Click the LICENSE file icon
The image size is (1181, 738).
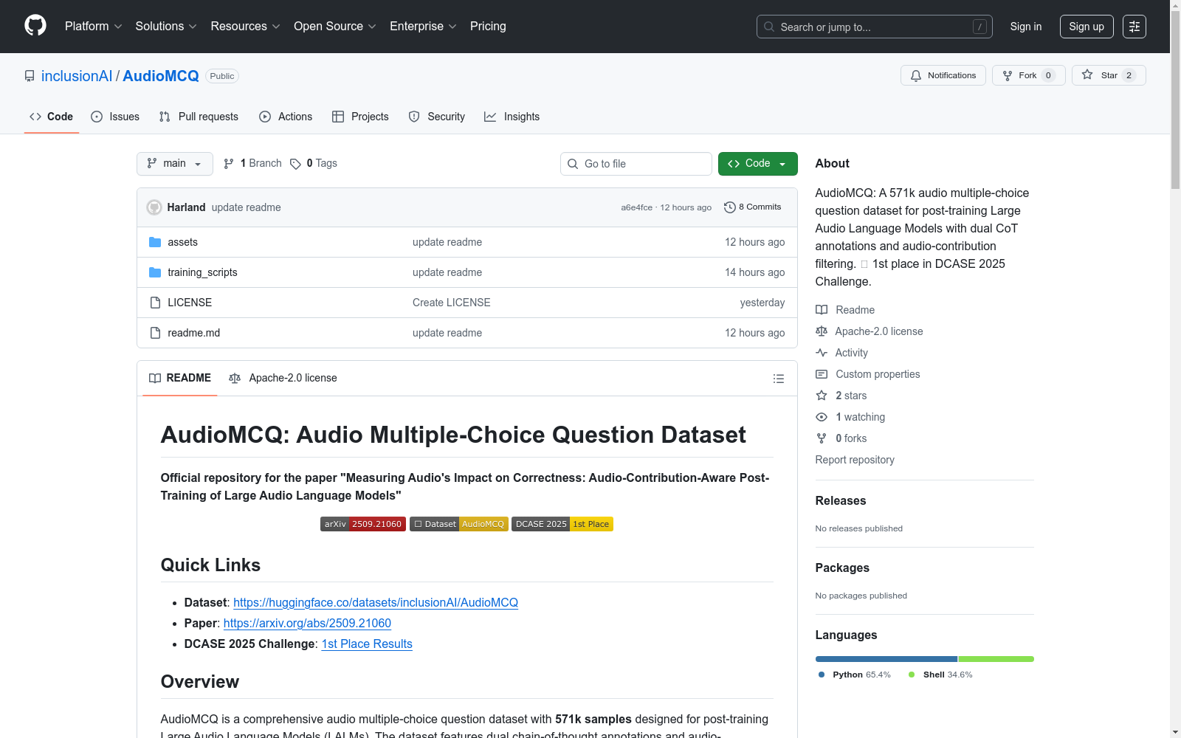(155, 303)
